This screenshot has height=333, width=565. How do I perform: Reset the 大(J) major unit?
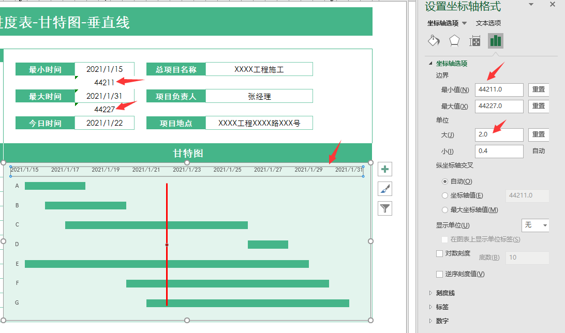tap(539, 134)
